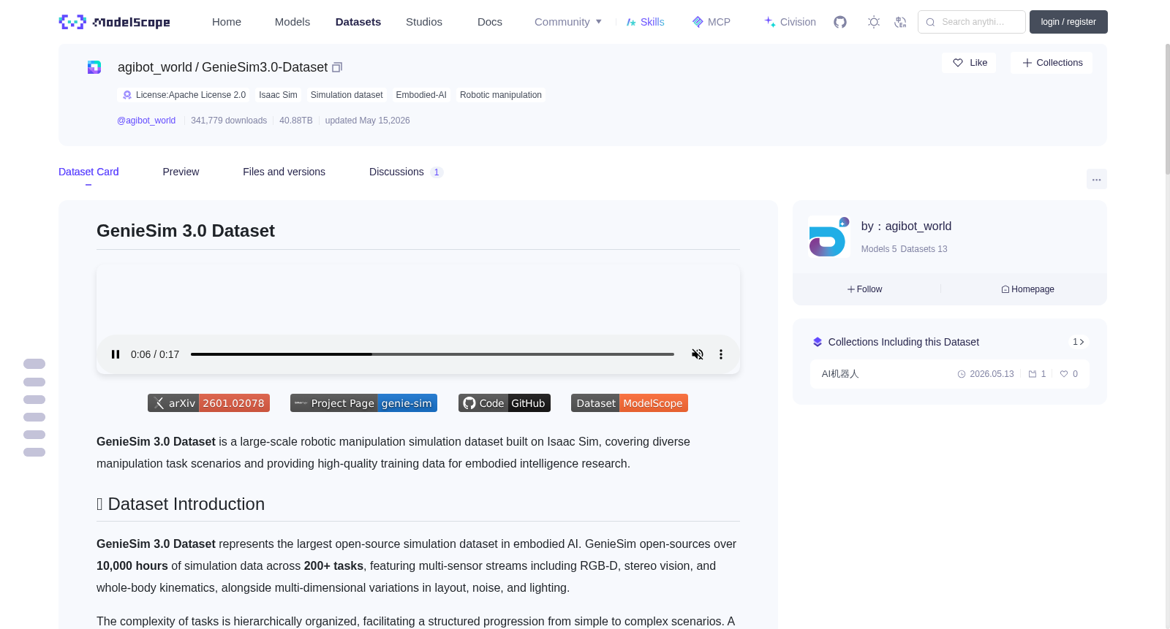
Task: Click the 'updated May 15,2026' text
Action: pyautogui.click(x=367, y=121)
